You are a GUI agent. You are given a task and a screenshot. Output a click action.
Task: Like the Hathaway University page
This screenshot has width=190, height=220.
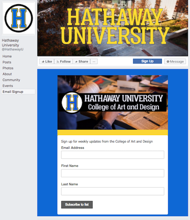(47, 62)
